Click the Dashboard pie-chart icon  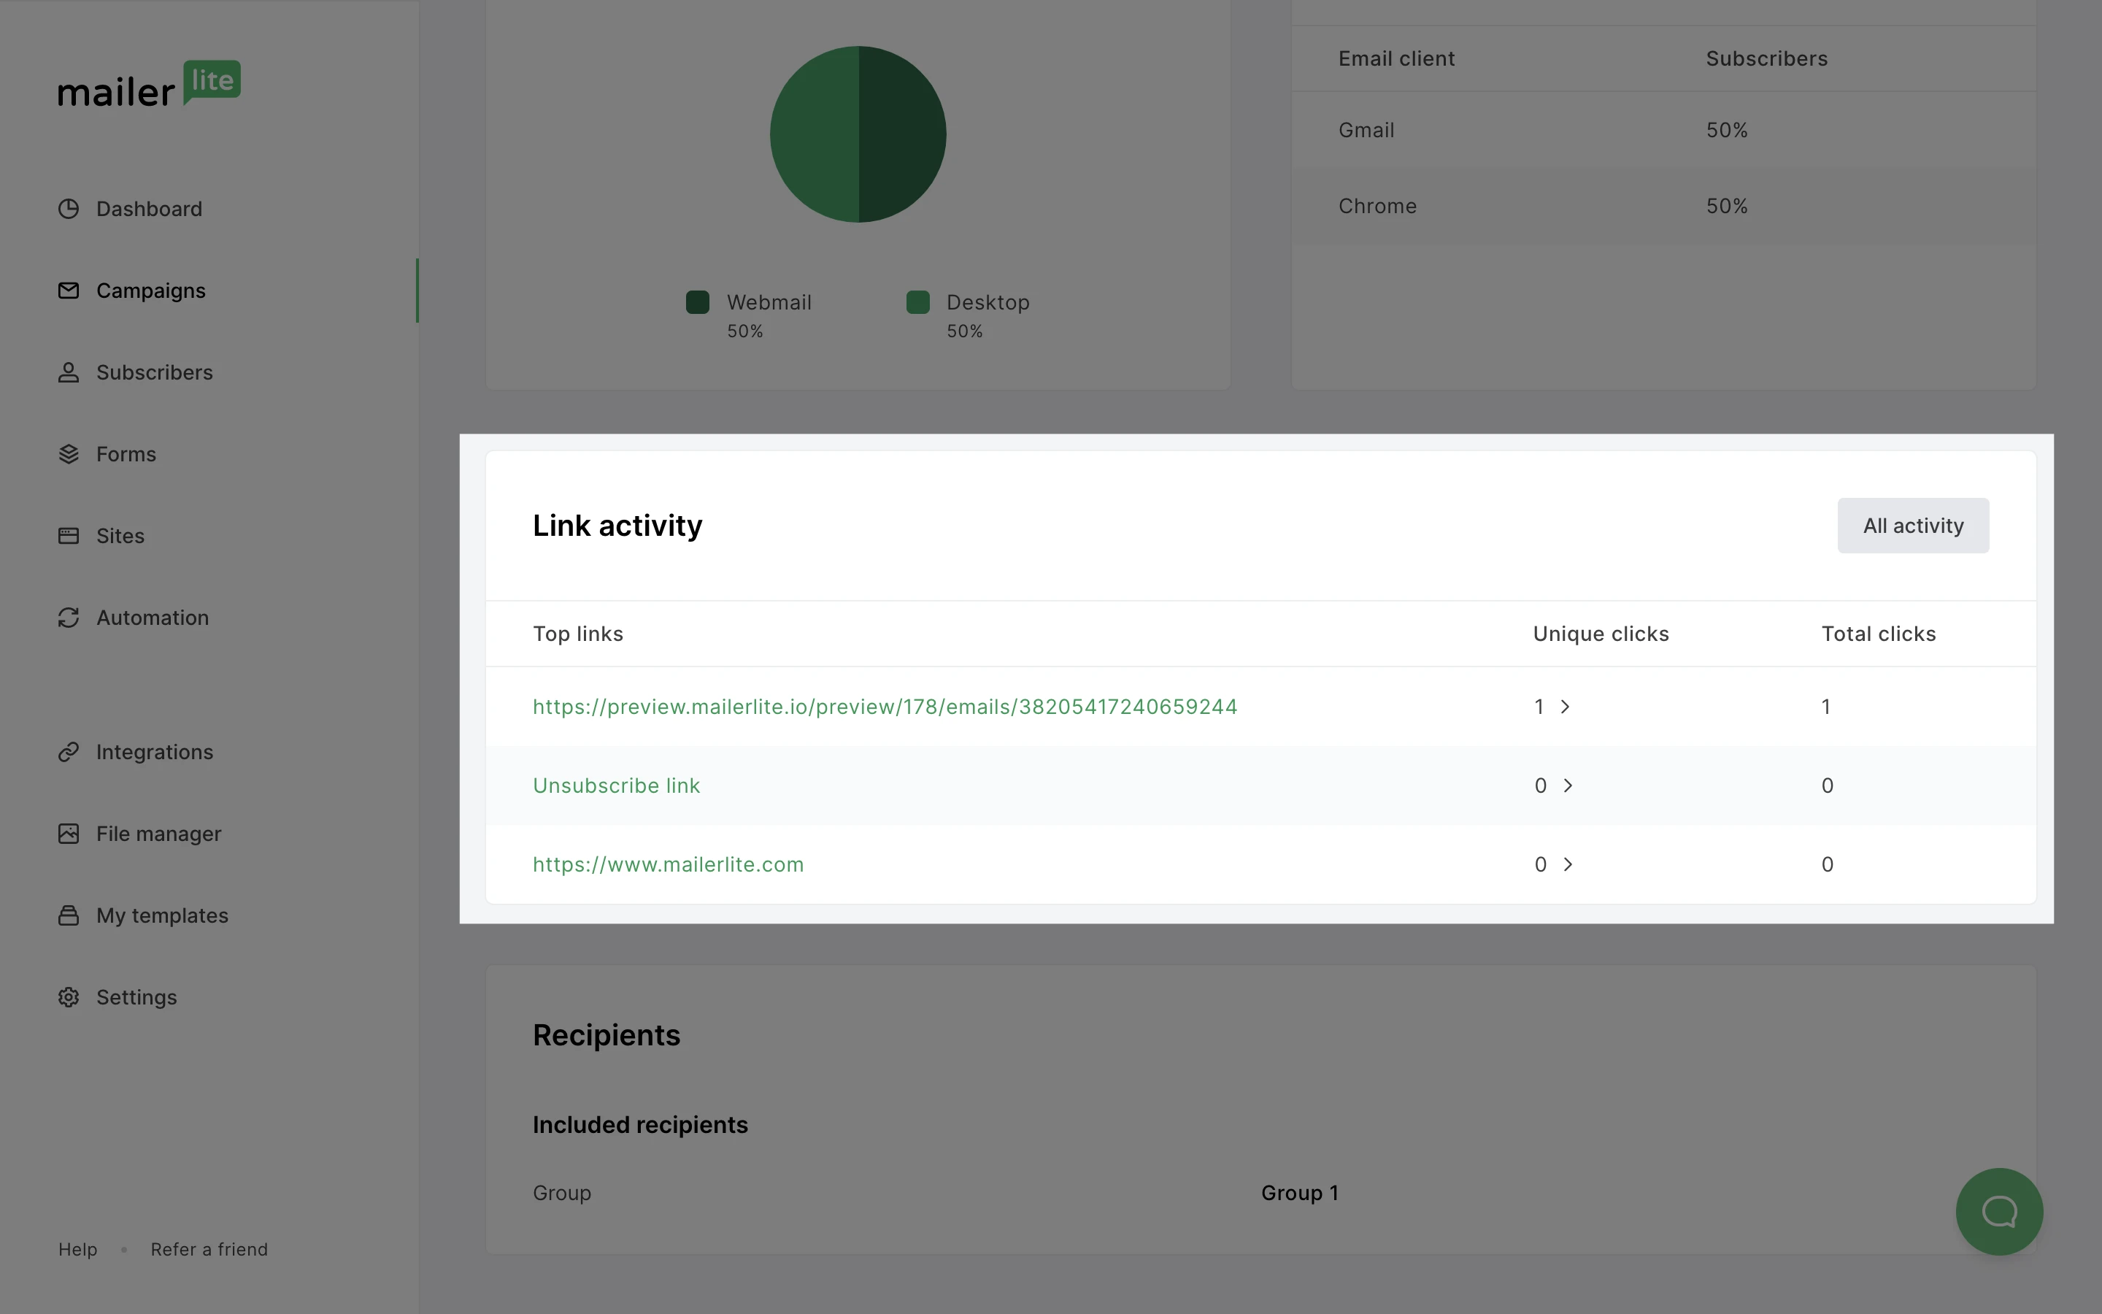(x=69, y=209)
